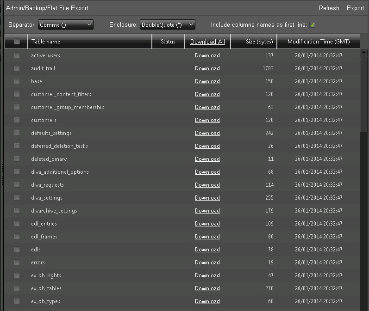Viewport: 369px width, 311px height.
Task: Download the errors table
Action: [207, 262]
